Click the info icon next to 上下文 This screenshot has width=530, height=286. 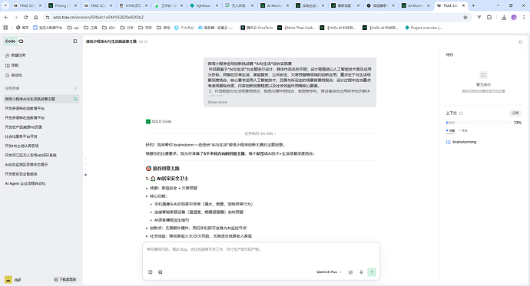point(461,113)
